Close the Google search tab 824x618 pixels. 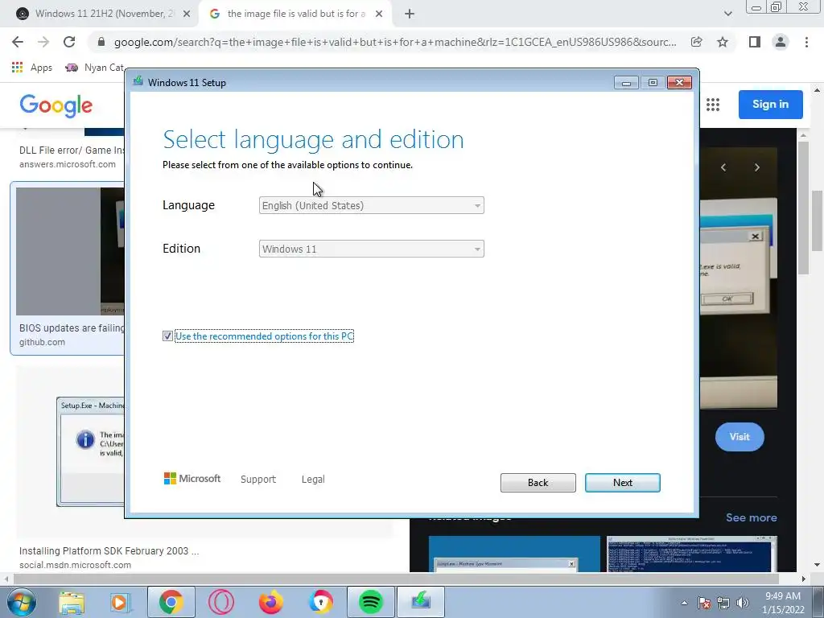click(379, 14)
